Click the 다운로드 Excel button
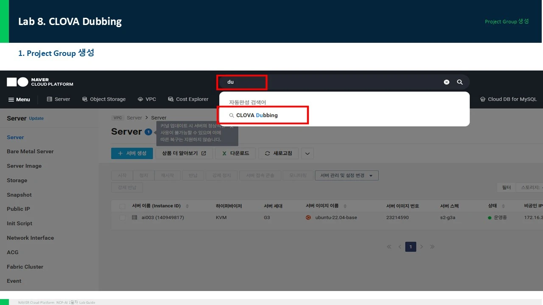This screenshot has height=305, width=543. coord(235,153)
